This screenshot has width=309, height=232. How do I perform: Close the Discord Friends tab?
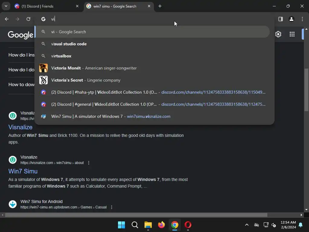coord(77,6)
